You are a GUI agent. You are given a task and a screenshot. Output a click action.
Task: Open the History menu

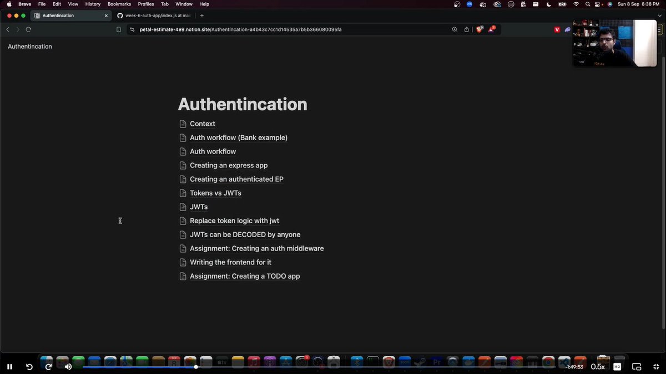[x=92, y=4]
